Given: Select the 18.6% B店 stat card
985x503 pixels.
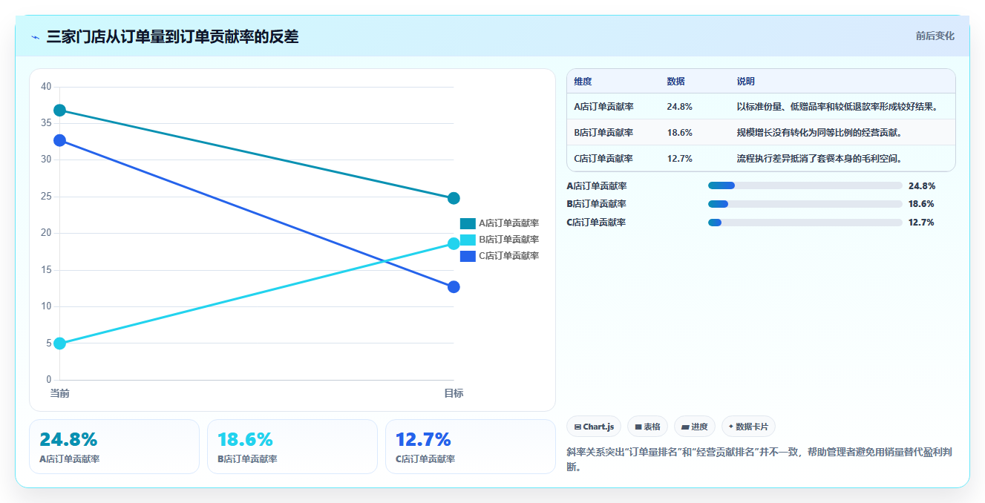Looking at the screenshot, I should click(292, 447).
